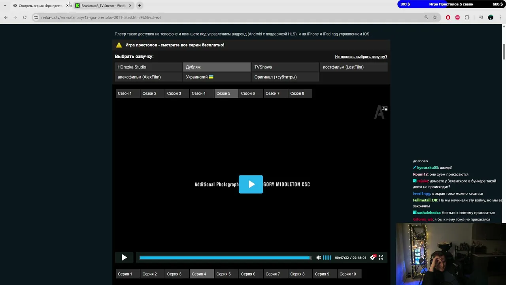Open the picture-in-picture icon at the player's top right
Image resolution: width=506 pixels, height=285 pixels.
pyautogui.click(x=384, y=108)
